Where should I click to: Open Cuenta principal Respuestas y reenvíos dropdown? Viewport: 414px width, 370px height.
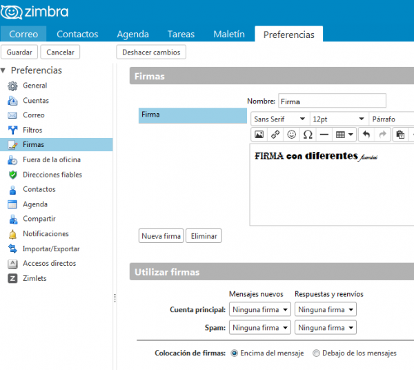pos(326,309)
